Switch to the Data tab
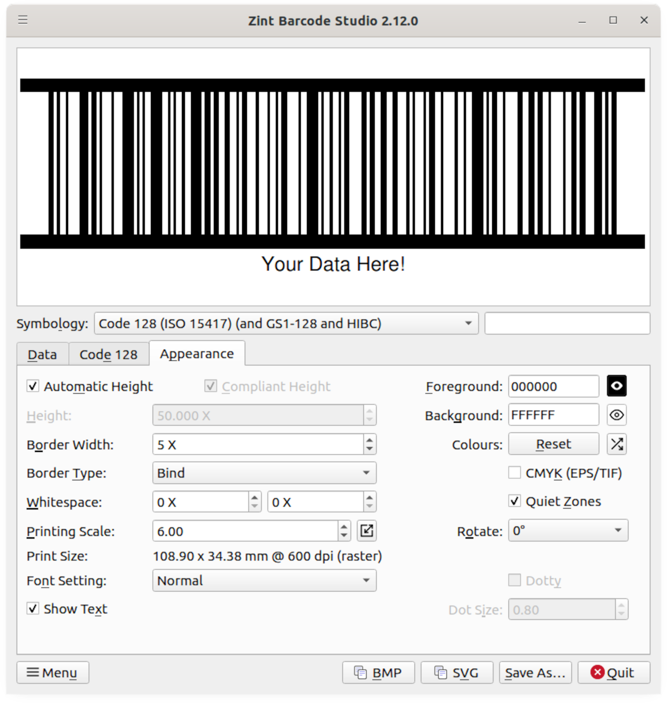This screenshot has height=703, width=667. tap(42, 355)
